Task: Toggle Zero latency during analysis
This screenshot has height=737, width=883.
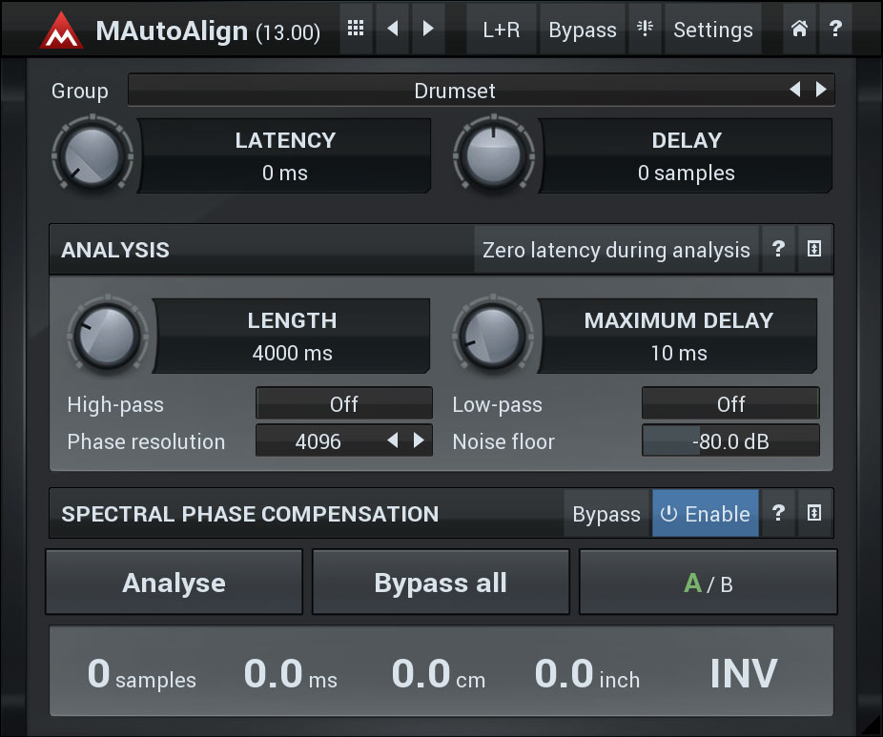Action: pyautogui.click(x=616, y=250)
